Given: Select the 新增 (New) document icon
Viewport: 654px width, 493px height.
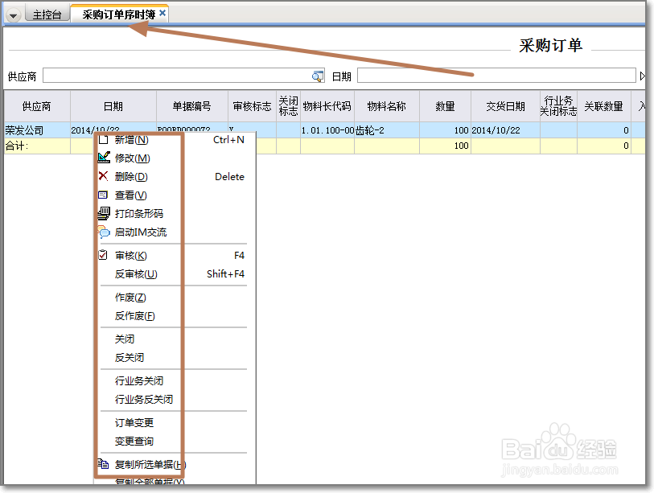Looking at the screenshot, I should 105,138.
